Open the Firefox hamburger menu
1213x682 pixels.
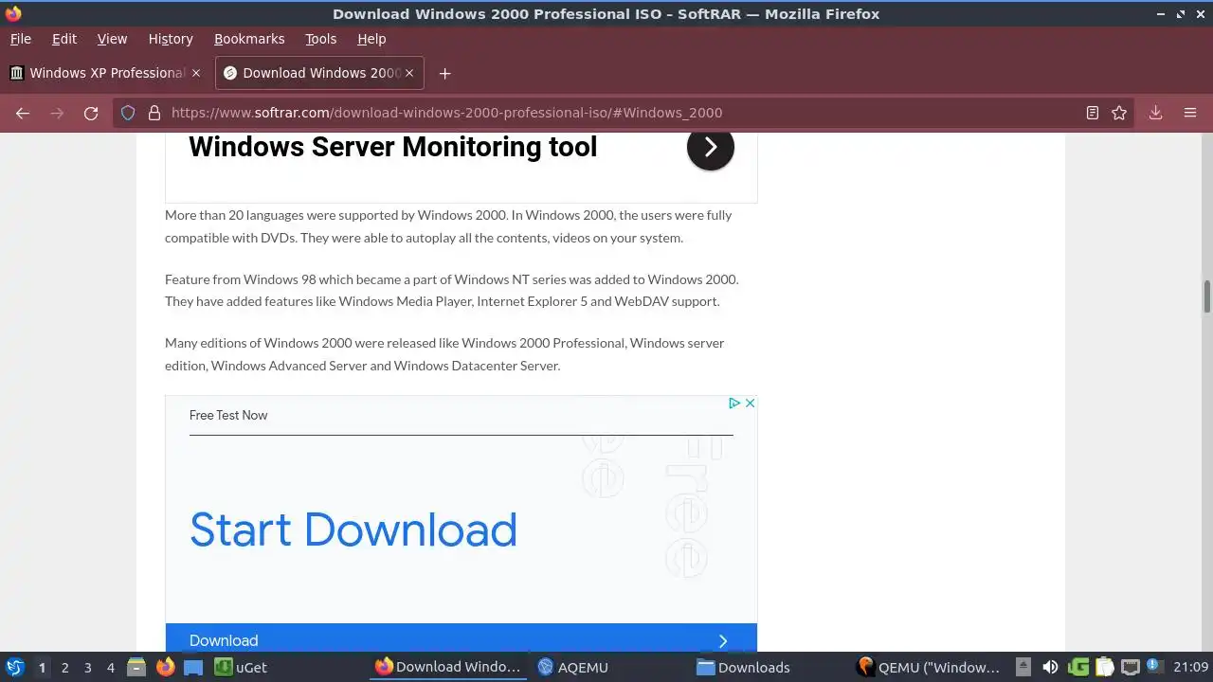click(1190, 113)
